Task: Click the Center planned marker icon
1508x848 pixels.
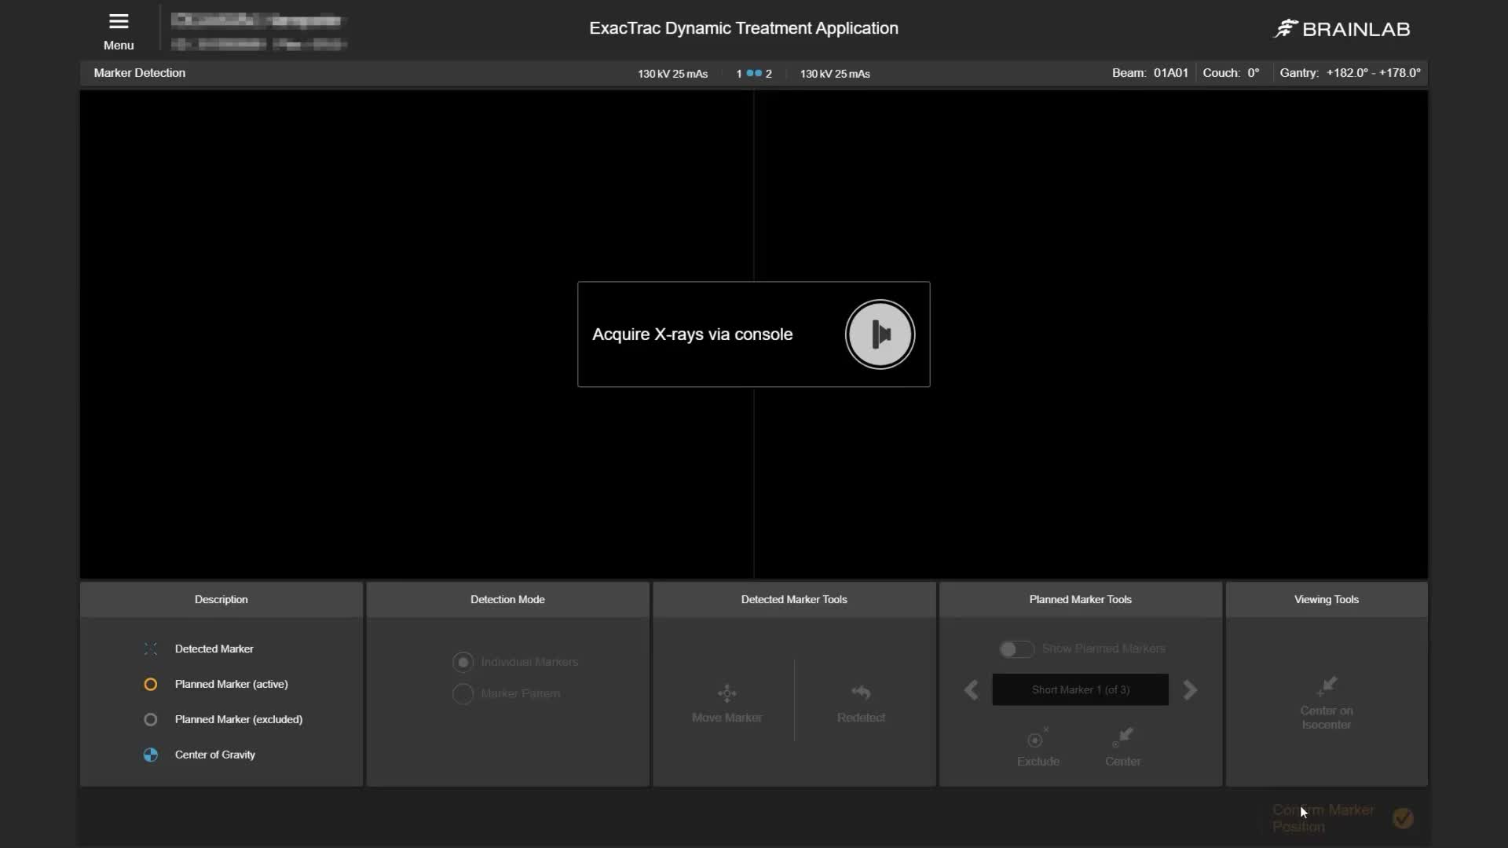Action: [1123, 737]
